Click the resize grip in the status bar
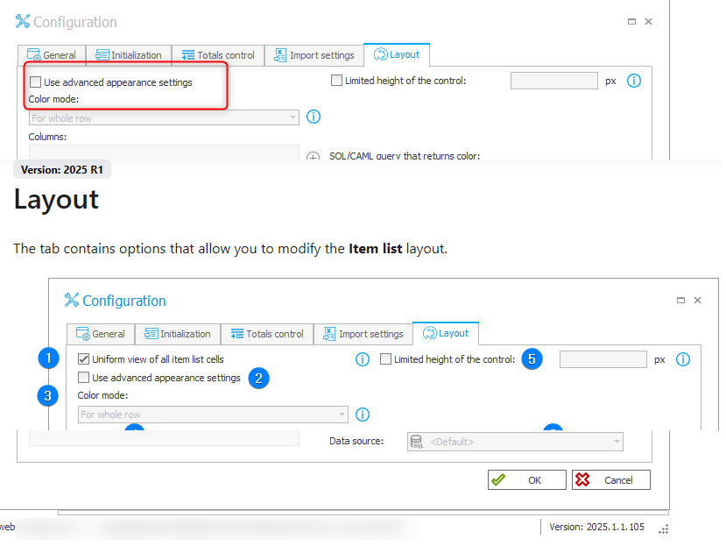726x546 pixels. coord(664,528)
